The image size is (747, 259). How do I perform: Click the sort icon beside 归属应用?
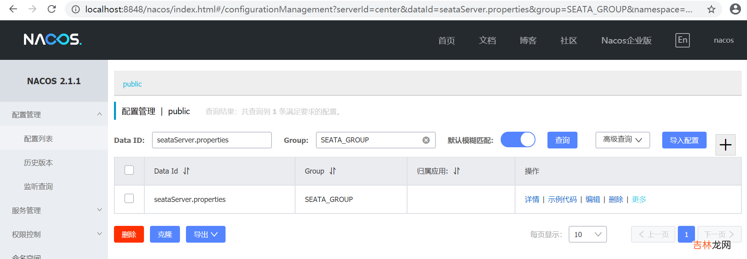(x=457, y=171)
